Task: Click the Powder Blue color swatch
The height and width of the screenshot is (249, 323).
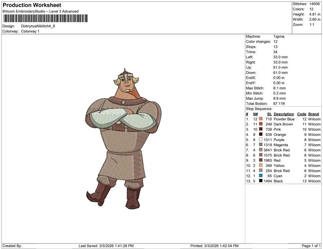Action: tap(261, 119)
